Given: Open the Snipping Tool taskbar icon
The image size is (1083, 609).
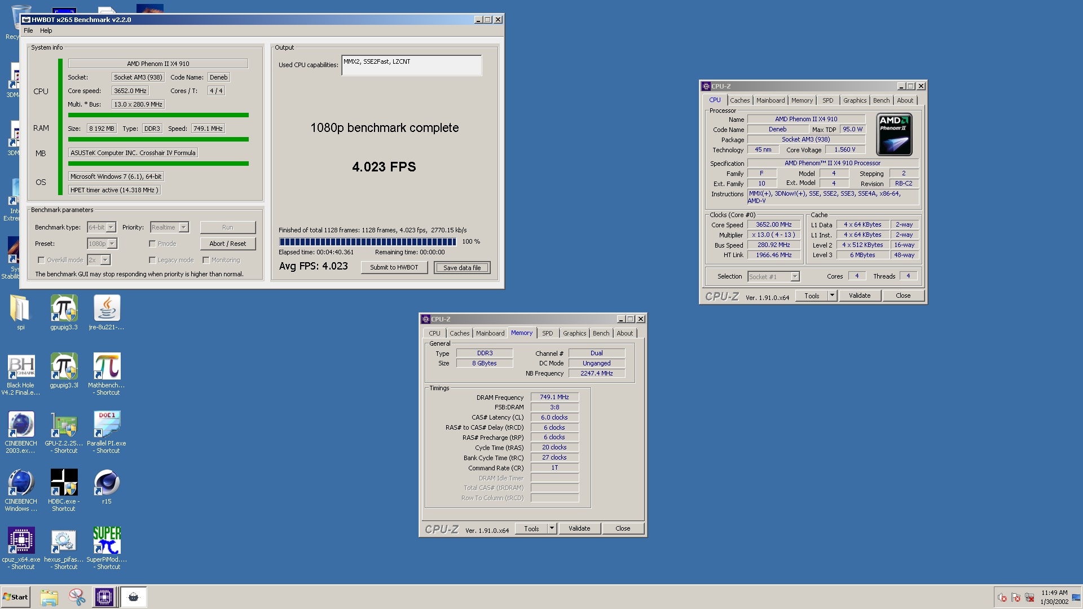Looking at the screenshot, I should pyautogui.click(x=77, y=597).
